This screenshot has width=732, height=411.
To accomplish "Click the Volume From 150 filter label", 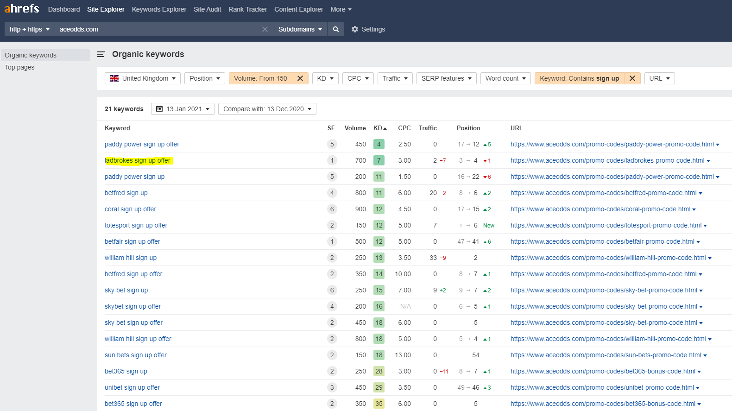I will click(x=260, y=78).
